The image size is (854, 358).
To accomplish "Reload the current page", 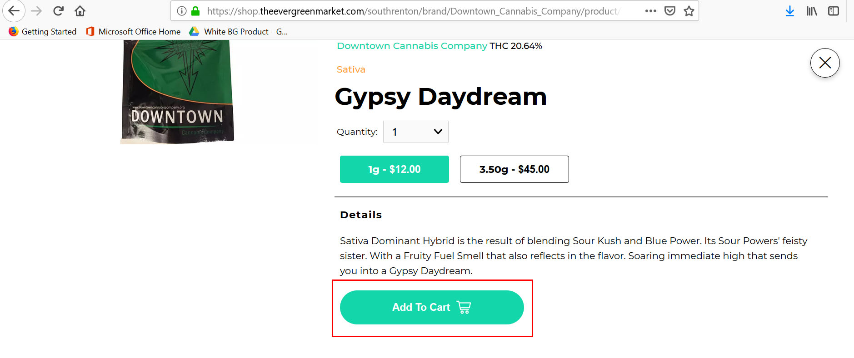I will click(58, 11).
